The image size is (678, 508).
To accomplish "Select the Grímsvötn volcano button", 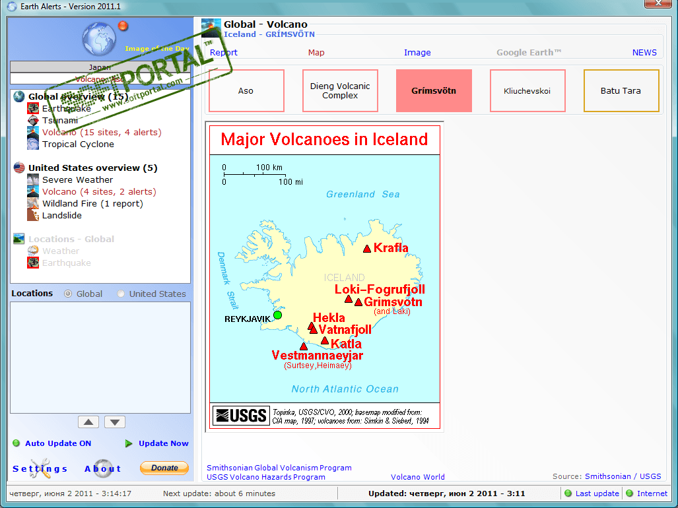I will pos(434,91).
